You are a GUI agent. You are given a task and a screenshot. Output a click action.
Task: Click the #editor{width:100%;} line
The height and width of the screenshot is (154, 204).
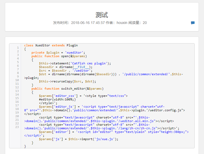[57, 99]
